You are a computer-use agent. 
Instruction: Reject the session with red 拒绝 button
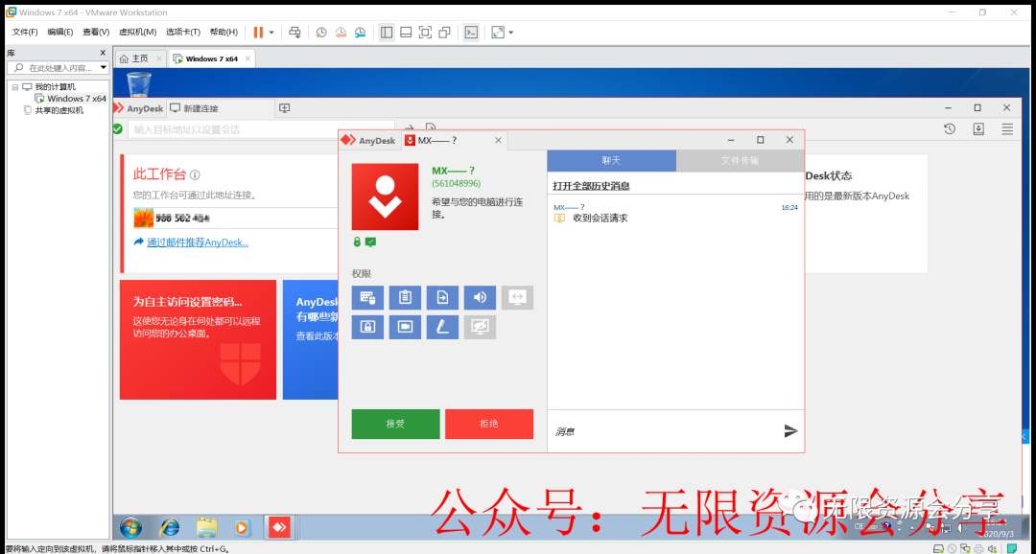(489, 424)
